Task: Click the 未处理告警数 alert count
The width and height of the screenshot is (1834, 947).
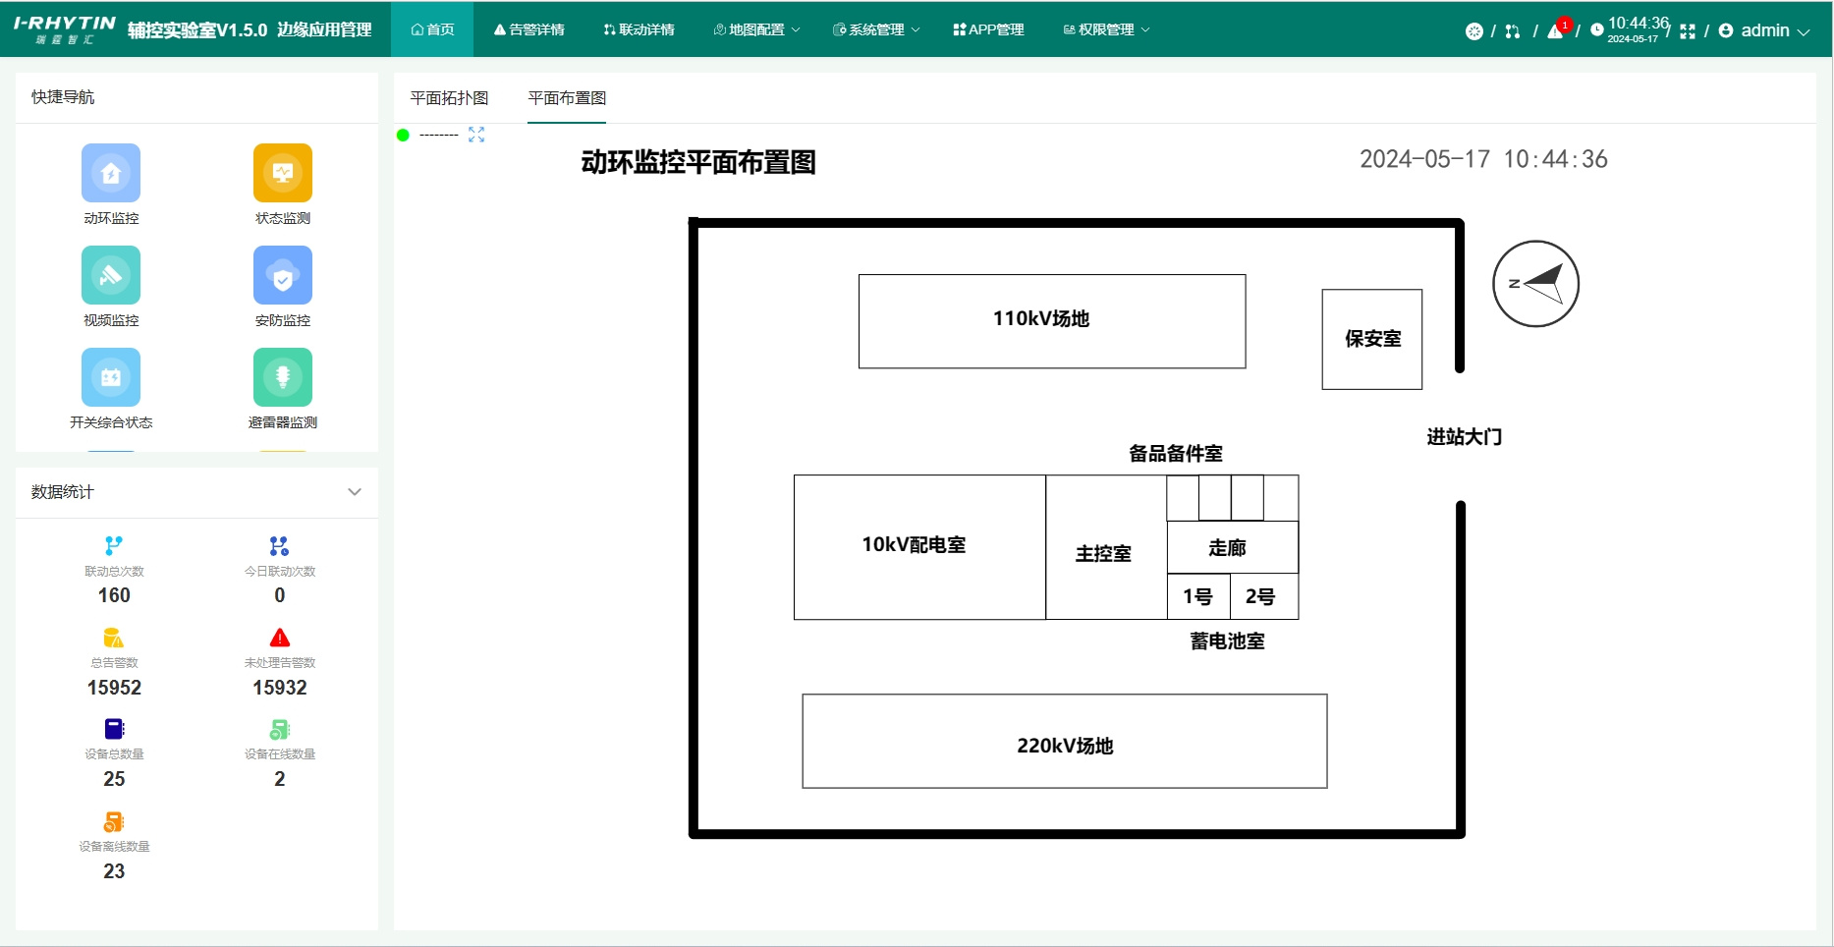Action: coord(279,662)
